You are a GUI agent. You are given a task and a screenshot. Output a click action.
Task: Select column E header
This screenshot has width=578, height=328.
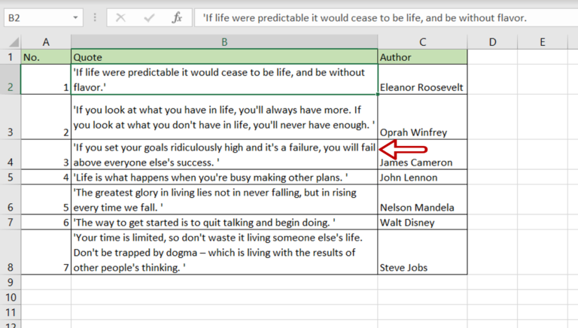[x=542, y=42]
